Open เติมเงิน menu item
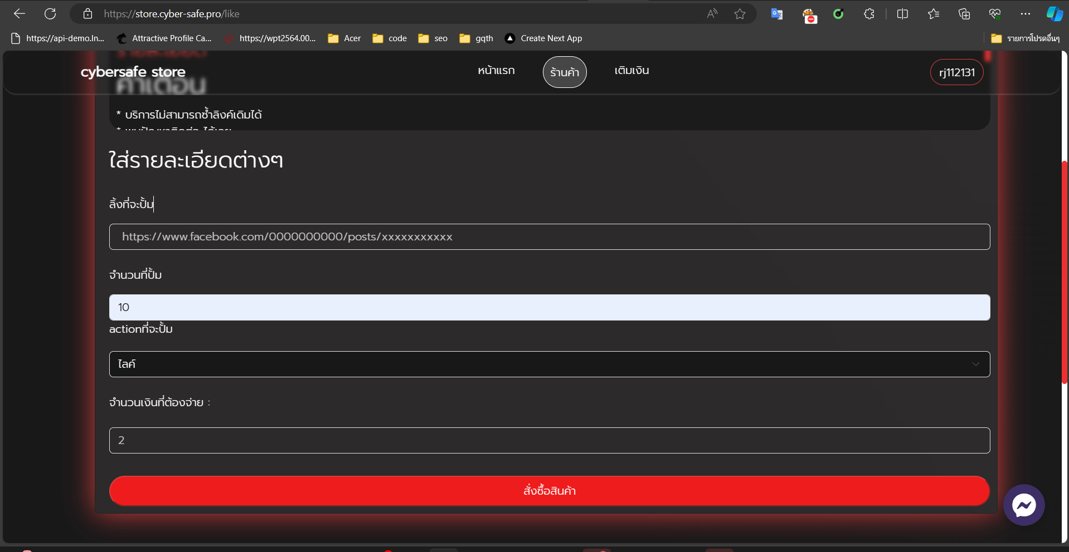The width and height of the screenshot is (1069, 552). pyautogui.click(x=631, y=71)
